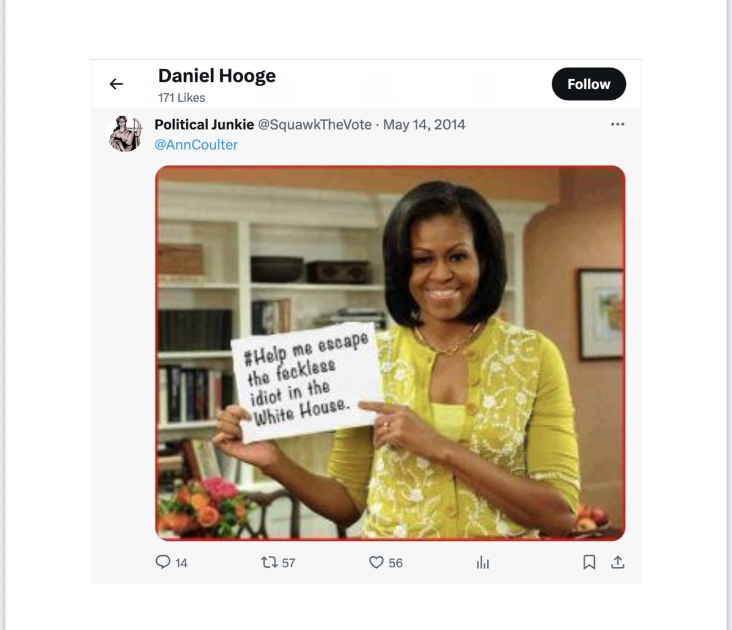Viewport: 732px width, 630px height.
Task: Go back using the left arrow
Action: pos(116,84)
